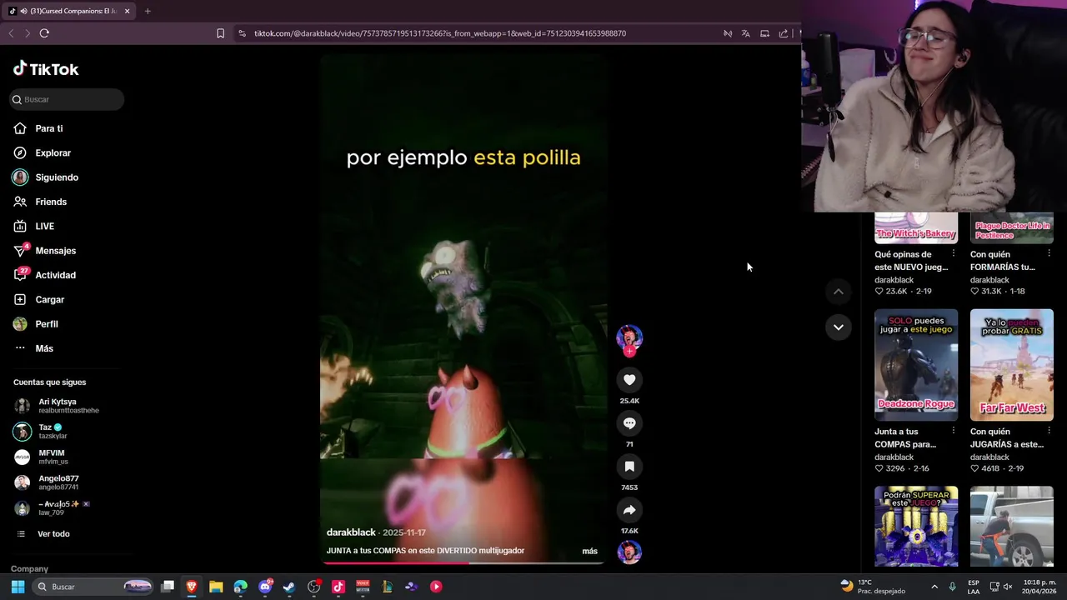Open Steam from the taskbar
This screenshot has width=1067, height=600.
(289, 587)
